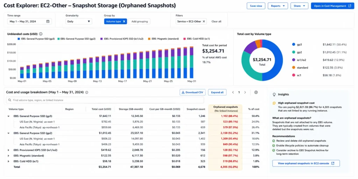
Task: Click the May-31 bar in the cost chart
Action: (191, 62)
